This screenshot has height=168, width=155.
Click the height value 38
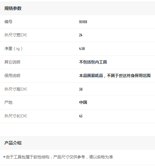pos(81,89)
